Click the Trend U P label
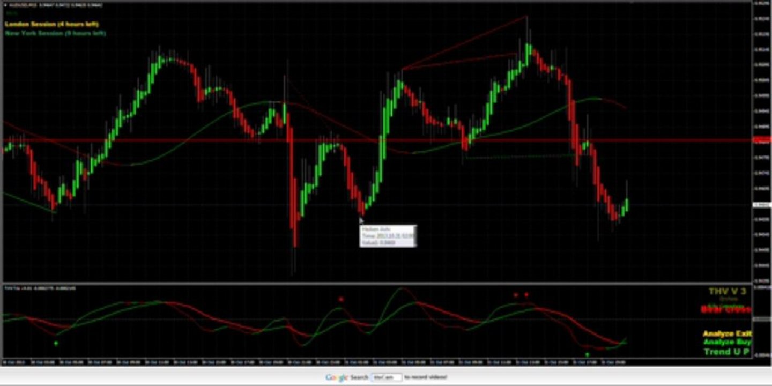772x386 pixels. (726, 352)
